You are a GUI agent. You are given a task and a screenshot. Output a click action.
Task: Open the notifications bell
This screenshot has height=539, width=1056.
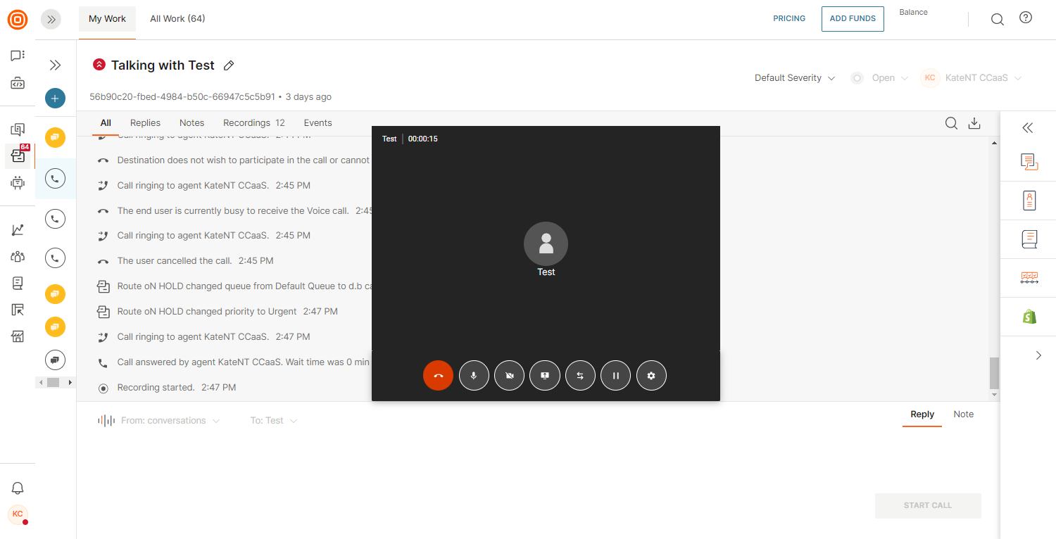click(x=18, y=488)
